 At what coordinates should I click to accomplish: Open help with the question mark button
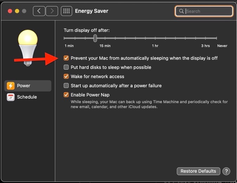coord(226,171)
